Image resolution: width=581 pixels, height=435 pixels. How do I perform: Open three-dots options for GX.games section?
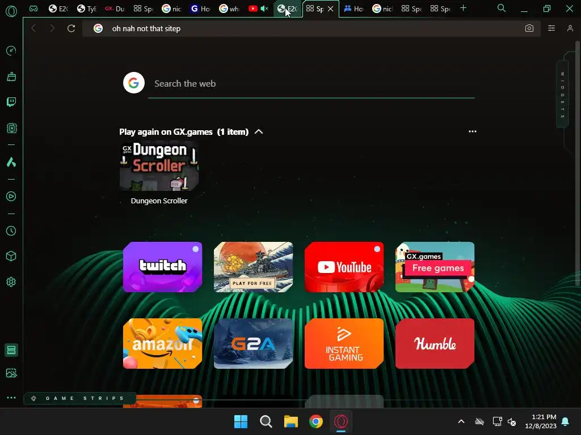473,131
